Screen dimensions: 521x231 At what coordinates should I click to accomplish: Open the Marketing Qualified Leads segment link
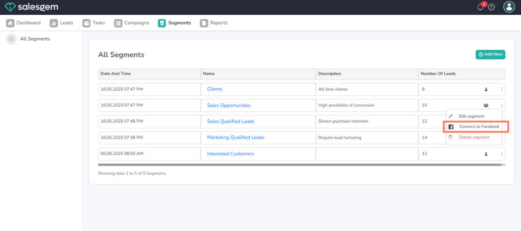pyautogui.click(x=236, y=138)
